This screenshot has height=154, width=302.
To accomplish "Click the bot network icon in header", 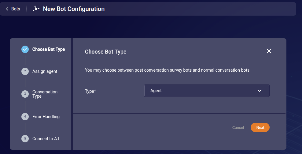I will [x=36, y=9].
